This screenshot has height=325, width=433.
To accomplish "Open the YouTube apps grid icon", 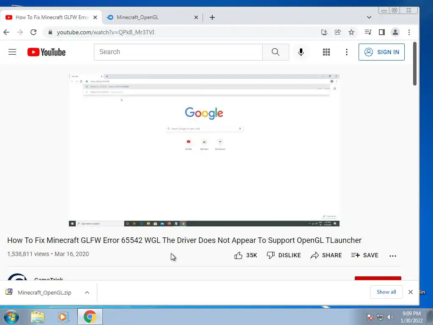I will coord(326,52).
